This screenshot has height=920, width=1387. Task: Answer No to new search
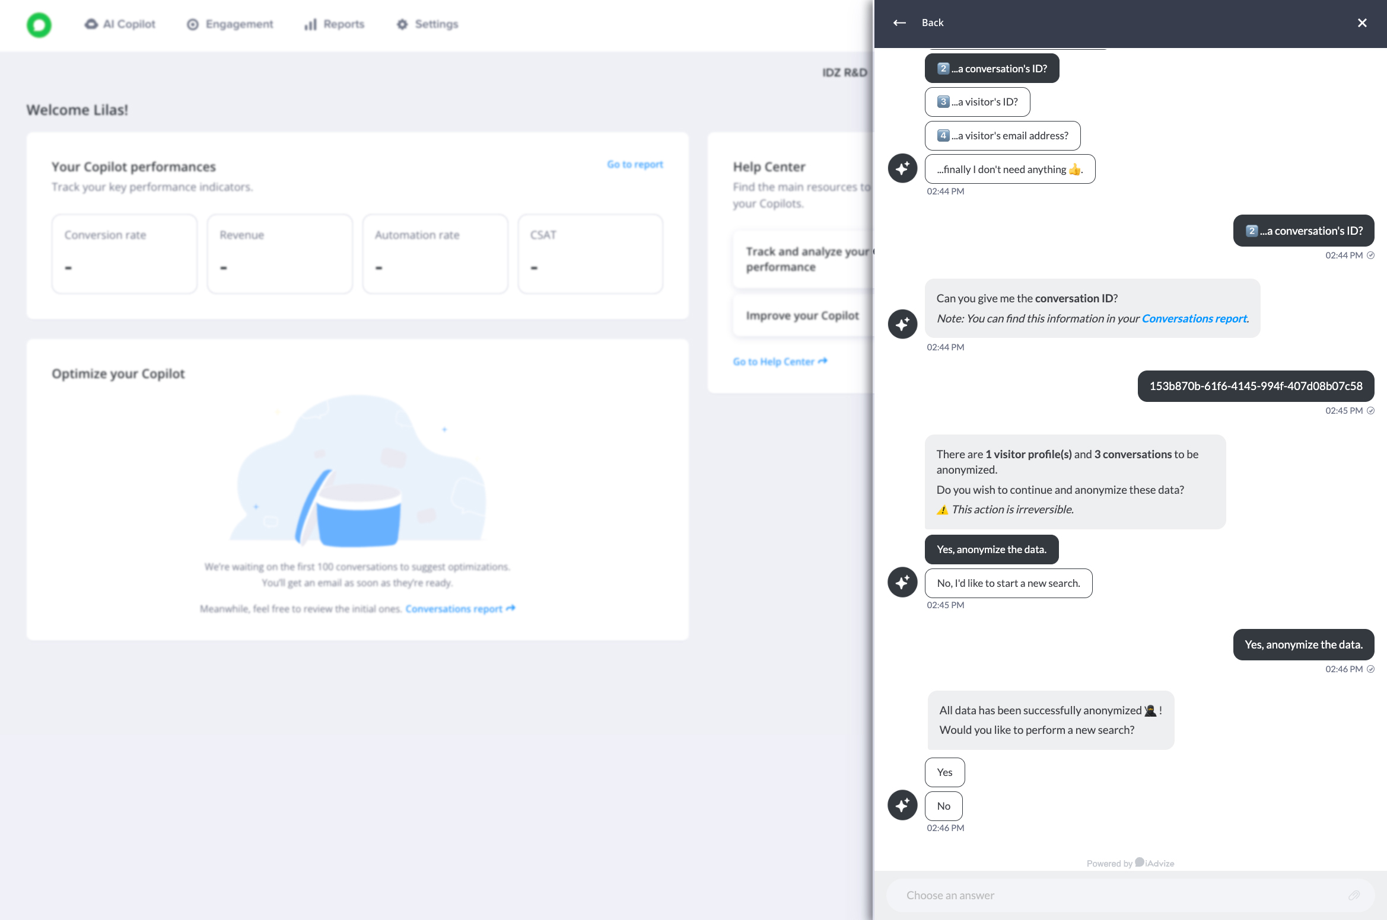[x=943, y=806]
